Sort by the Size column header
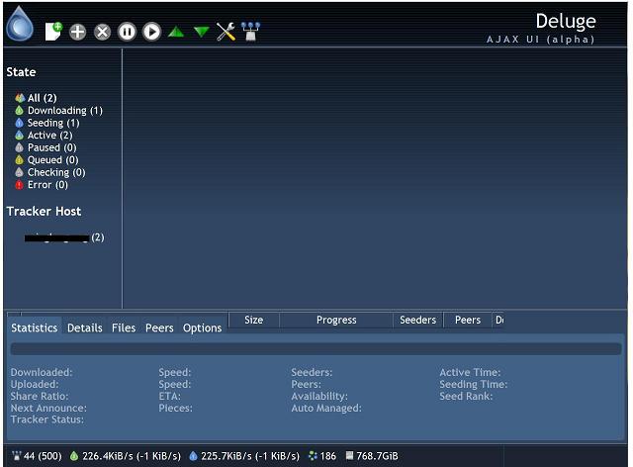 (254, 320)
